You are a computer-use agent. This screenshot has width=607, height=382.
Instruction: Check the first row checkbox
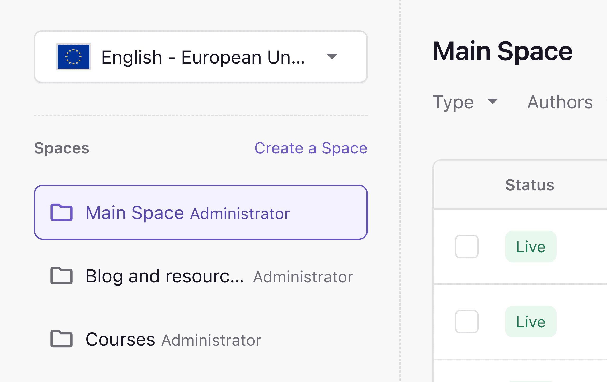[x=466, y=247]
